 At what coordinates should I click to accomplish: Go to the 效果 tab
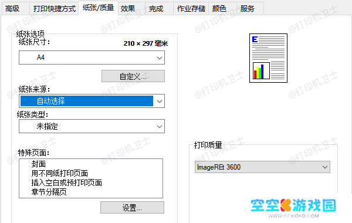coord(131,9)
